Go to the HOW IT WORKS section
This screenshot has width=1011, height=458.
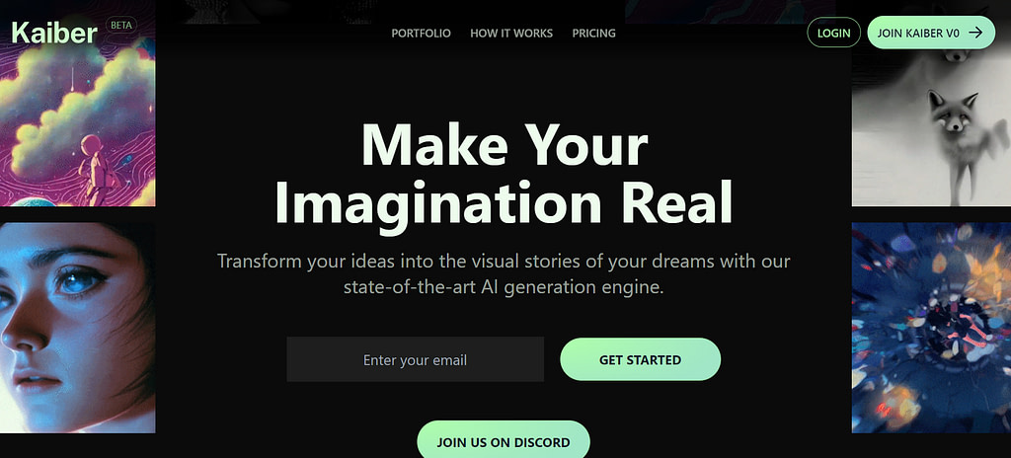(x=511, y=33)
